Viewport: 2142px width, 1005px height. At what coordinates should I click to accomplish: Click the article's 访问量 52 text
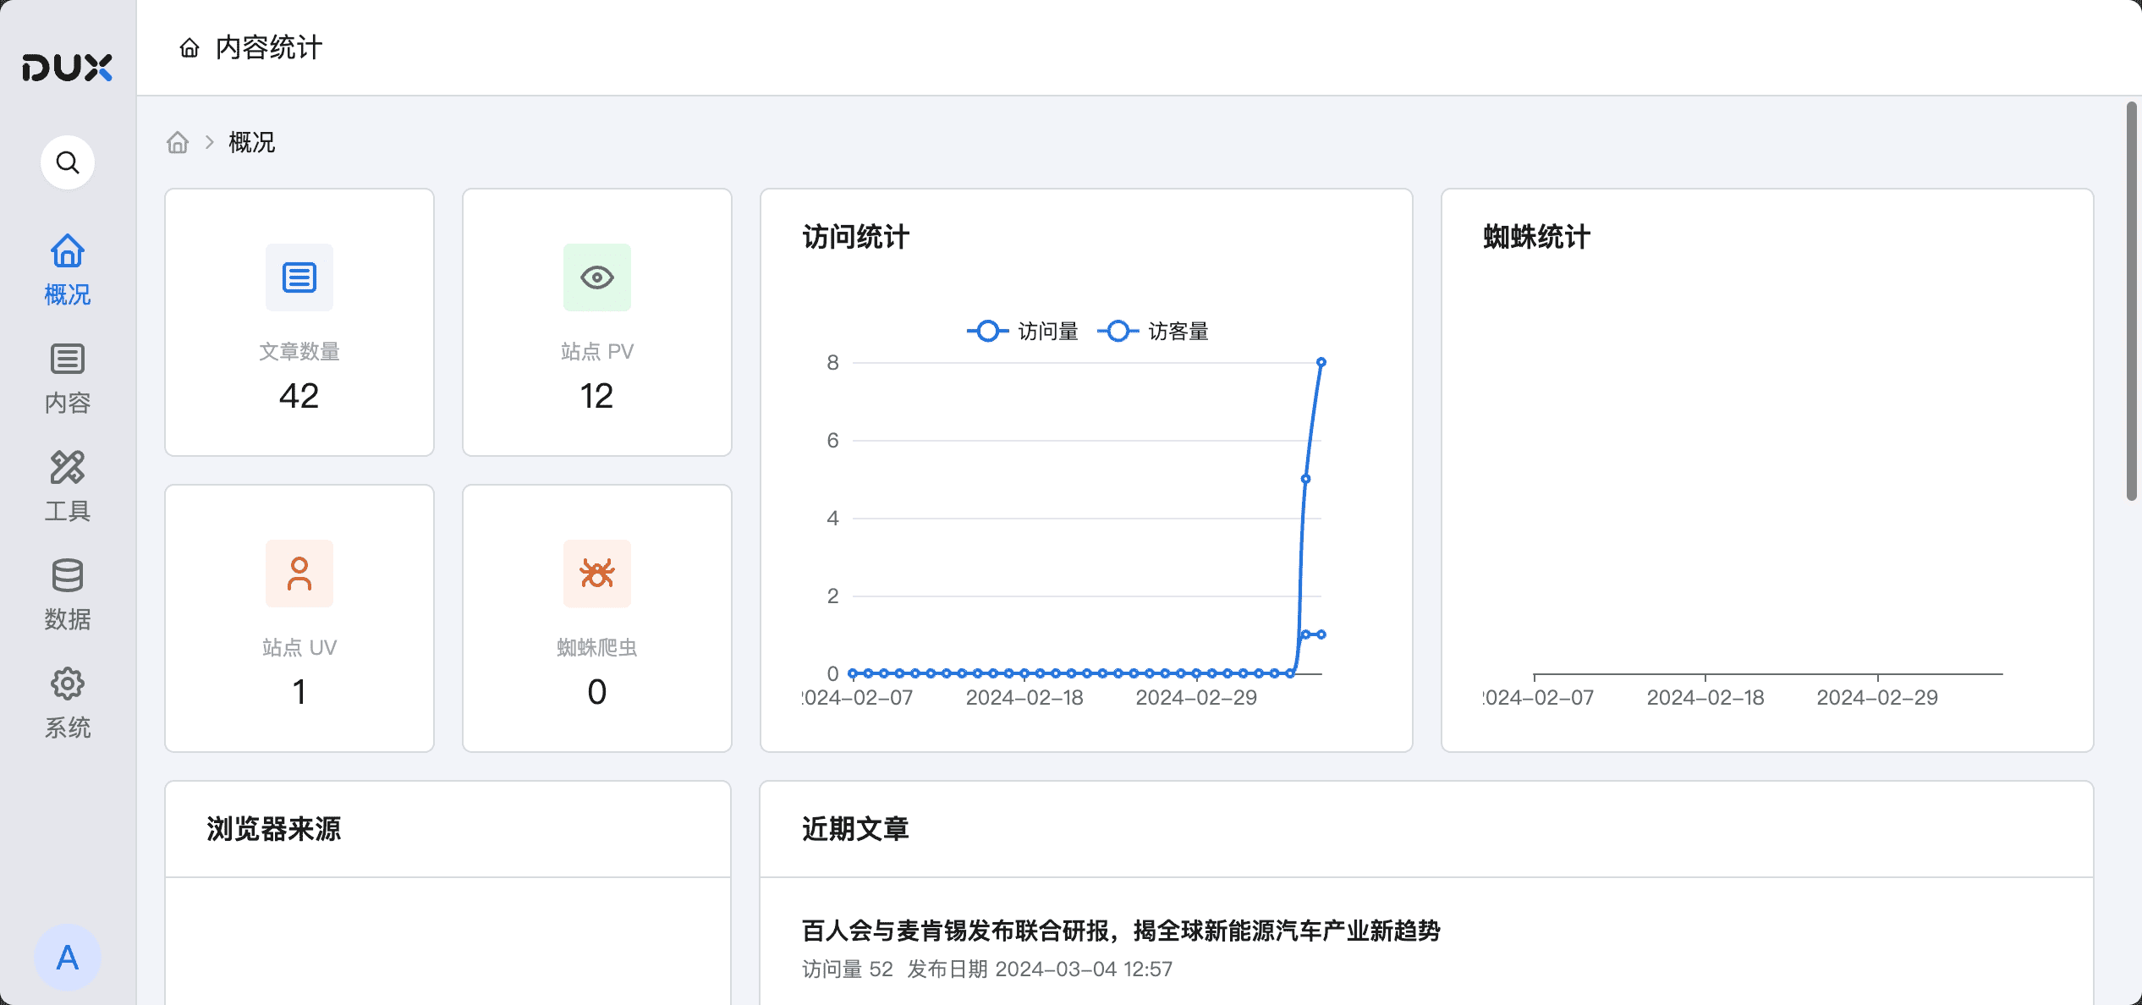point(848,969)
